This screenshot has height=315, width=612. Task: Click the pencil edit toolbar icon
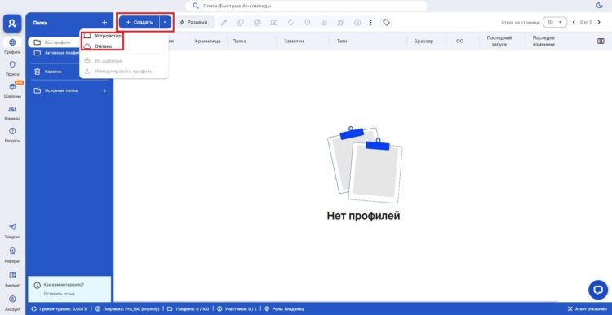pyautogui.click(x=224, y=23)
